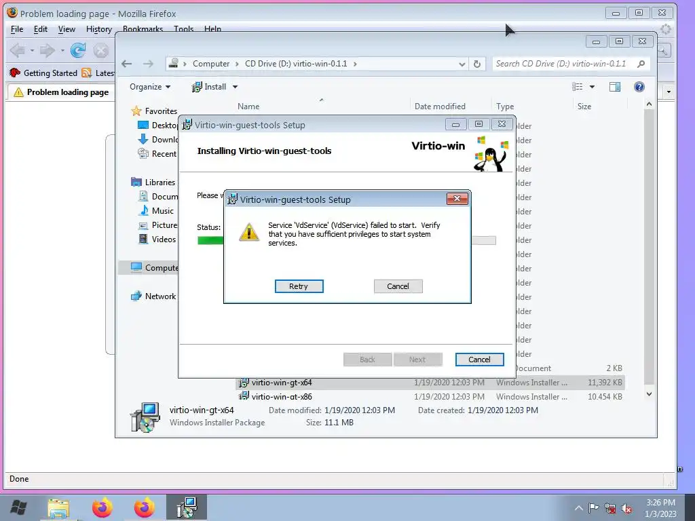Toggle the preview pane icon

pos(615,87)
